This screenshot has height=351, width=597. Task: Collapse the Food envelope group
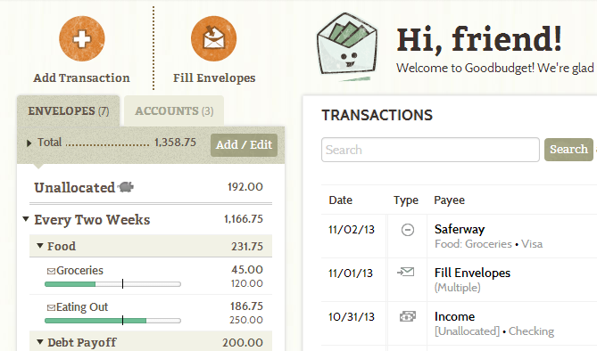tap(39, 246)
